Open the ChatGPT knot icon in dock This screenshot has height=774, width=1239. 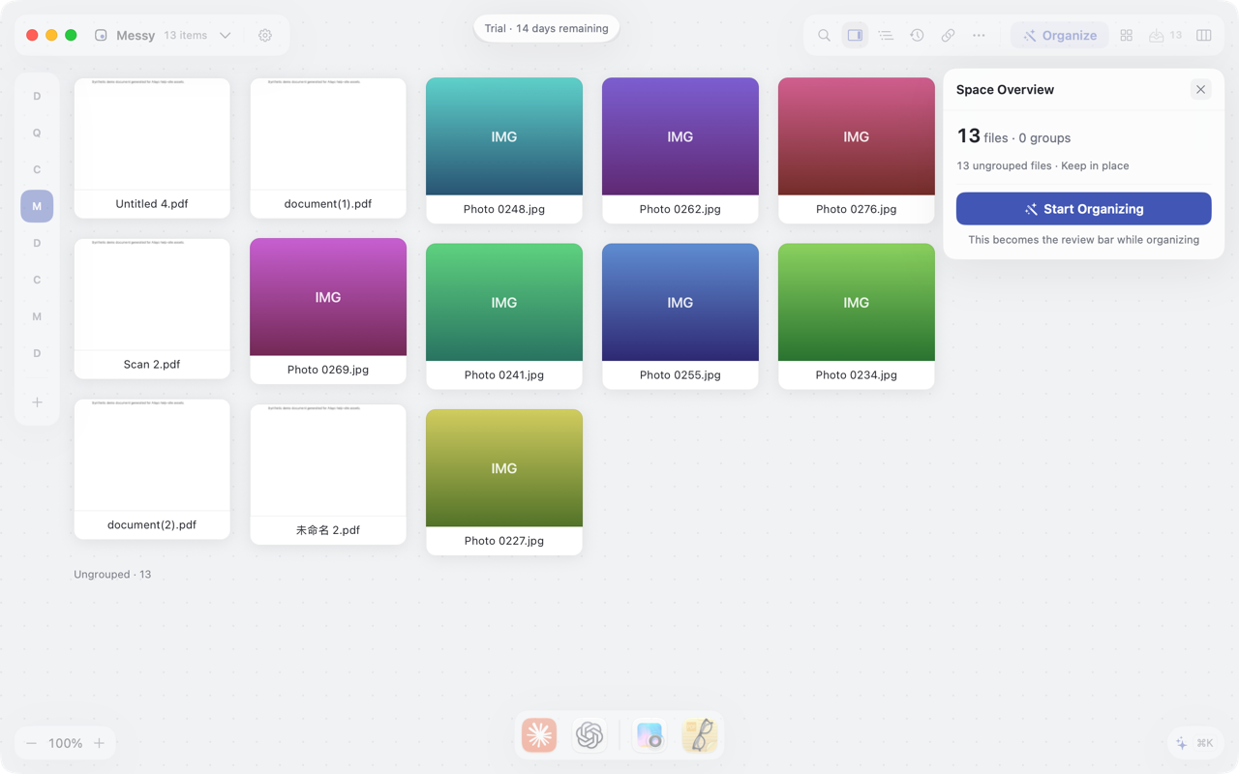point(589,735)
